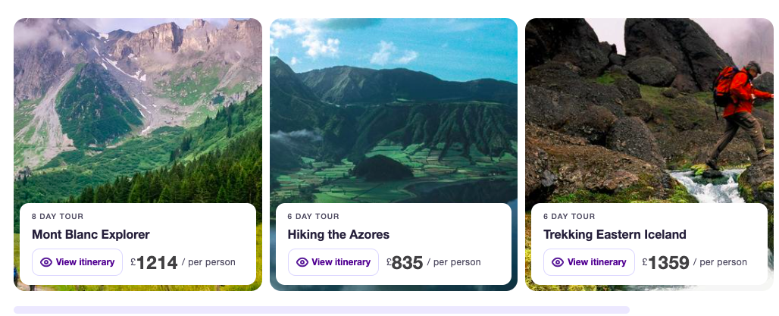Click eye icon on Hiking the Azores card
Viewport: 779px width, 316px height.
tap(302, 262)
